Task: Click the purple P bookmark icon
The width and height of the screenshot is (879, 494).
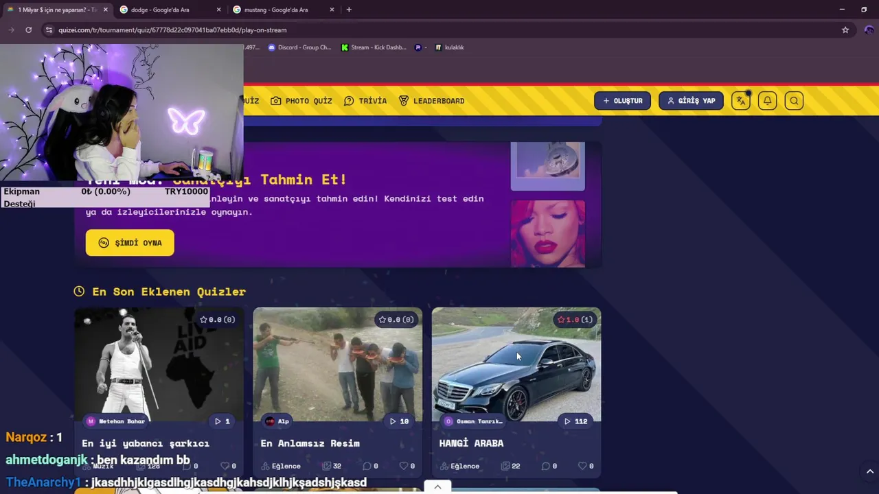Action: click(418, 47)
